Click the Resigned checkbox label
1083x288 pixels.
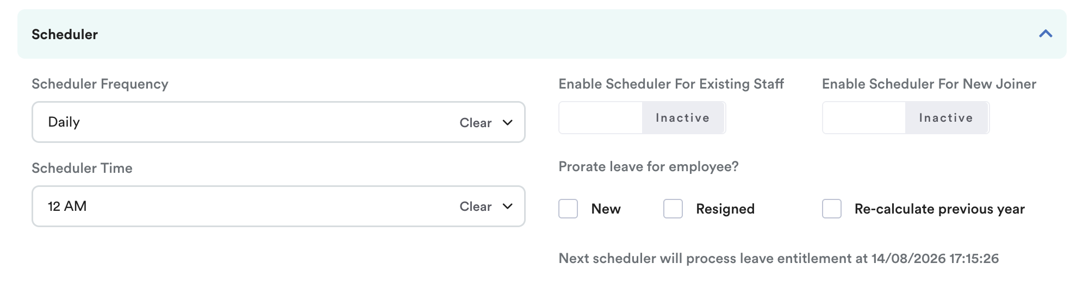click(x=725, y=209)
